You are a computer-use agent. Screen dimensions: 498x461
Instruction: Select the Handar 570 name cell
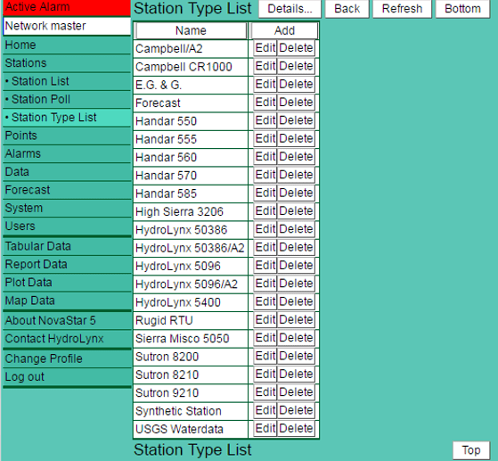(191, 176)
